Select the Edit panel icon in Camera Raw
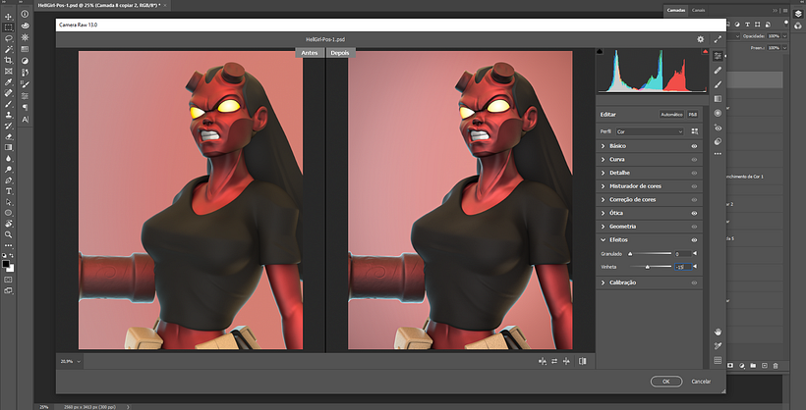 pos(719,56)
